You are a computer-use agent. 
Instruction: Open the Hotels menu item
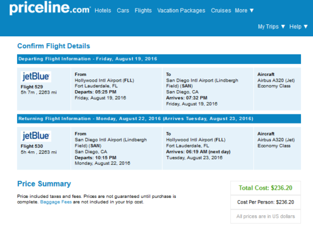103,10
